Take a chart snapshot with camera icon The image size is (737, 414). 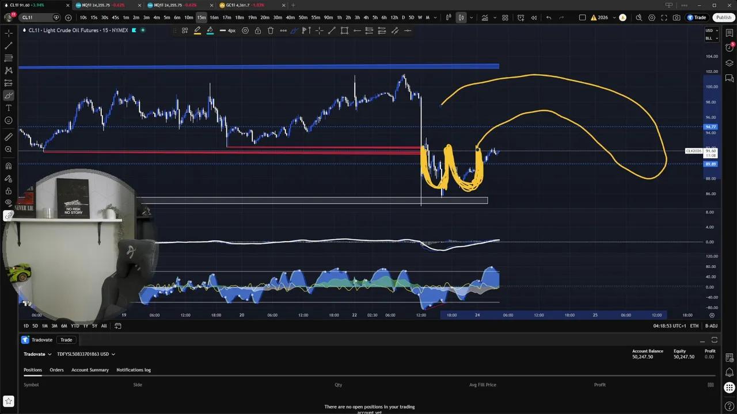[677, 18]
